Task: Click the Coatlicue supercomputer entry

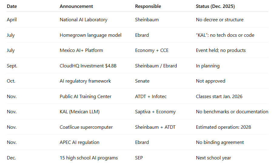Action: (86, 127)
